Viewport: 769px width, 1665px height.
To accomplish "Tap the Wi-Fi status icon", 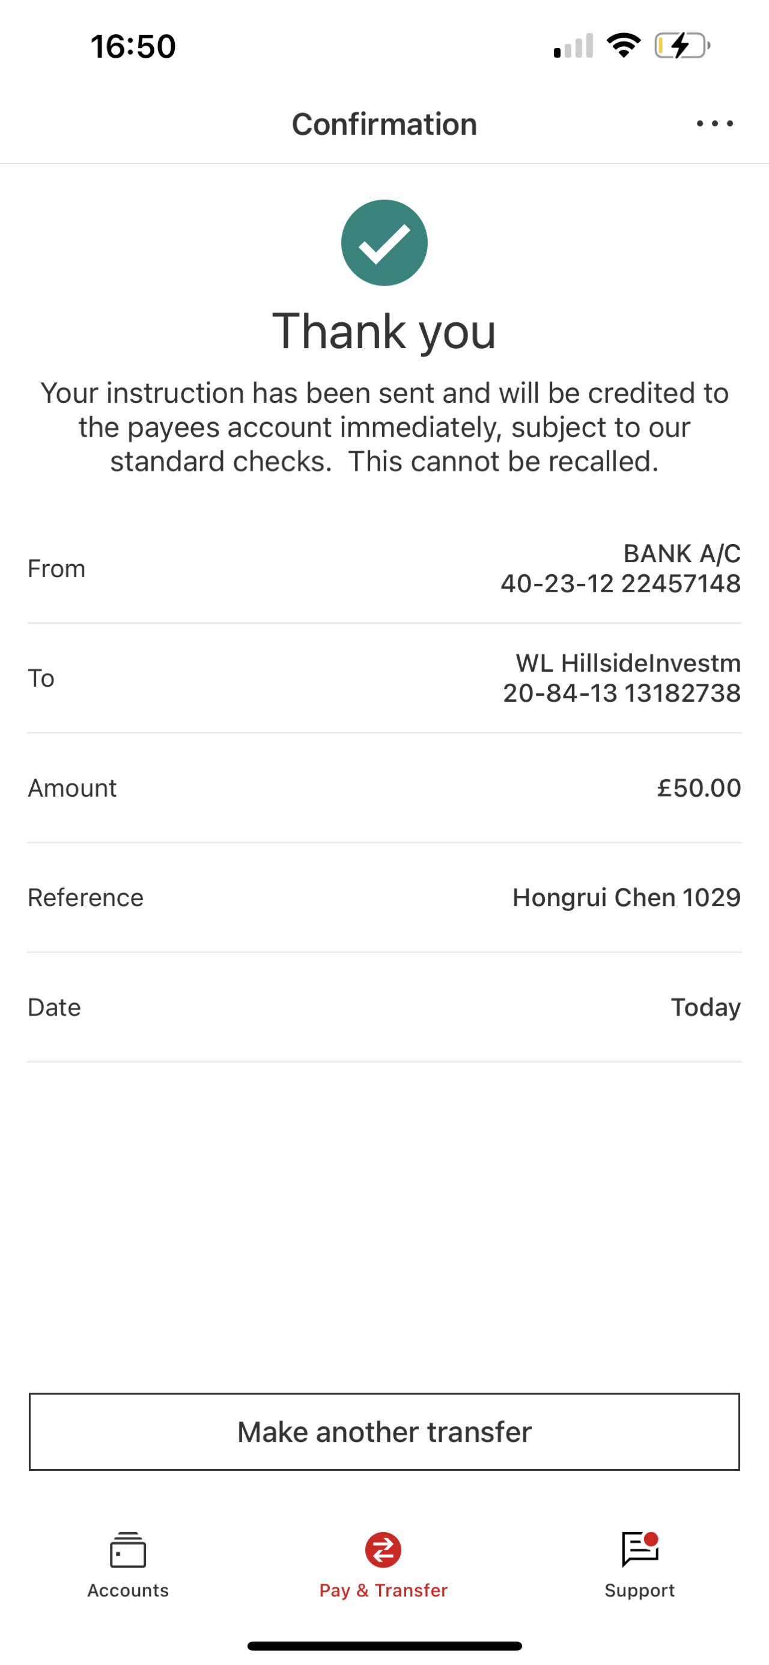I will [623, 46].
